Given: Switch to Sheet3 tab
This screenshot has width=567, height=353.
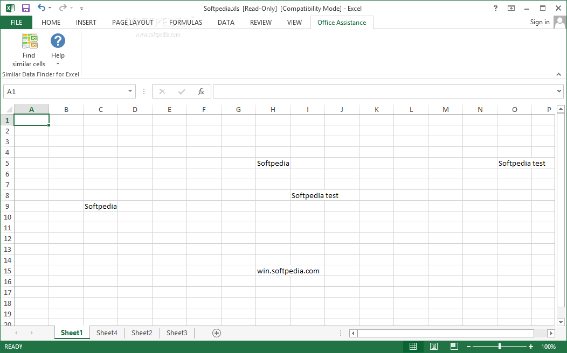Looking at the screenshot, I should coord(177,333).
